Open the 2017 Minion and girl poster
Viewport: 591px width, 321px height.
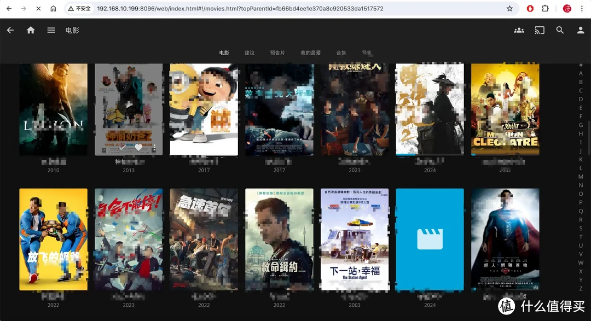point(204,109)
